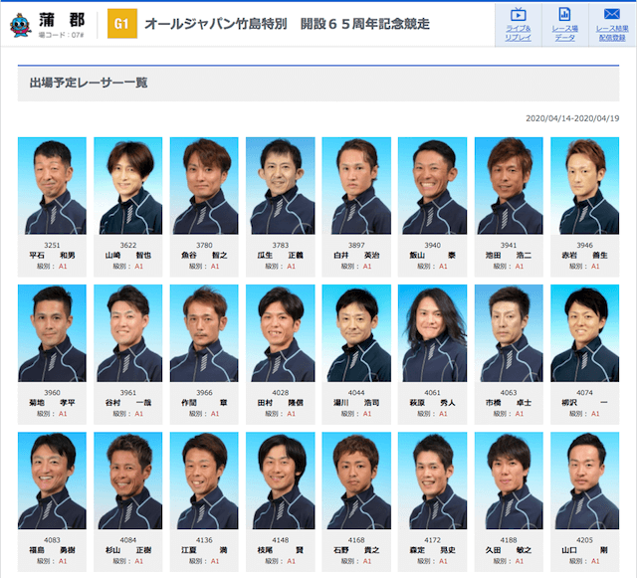
Task: Click the racer name below number 4148
Action: (281, 550)
